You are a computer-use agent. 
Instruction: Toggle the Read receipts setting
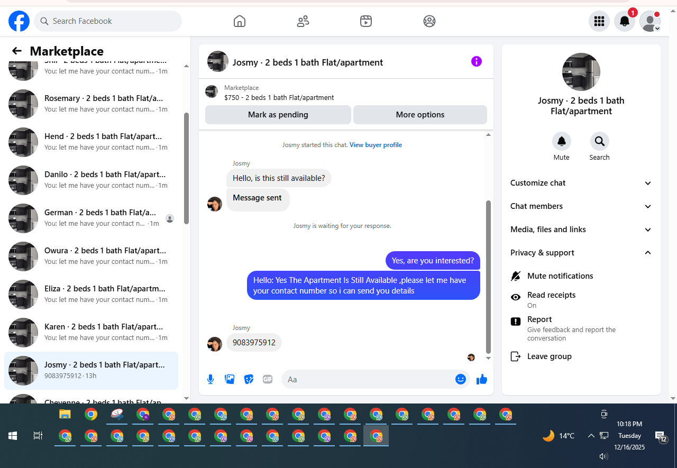[x=581, y=299]
